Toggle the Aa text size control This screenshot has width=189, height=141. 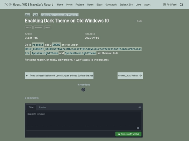pyautogui.click(x=140, y=107)
